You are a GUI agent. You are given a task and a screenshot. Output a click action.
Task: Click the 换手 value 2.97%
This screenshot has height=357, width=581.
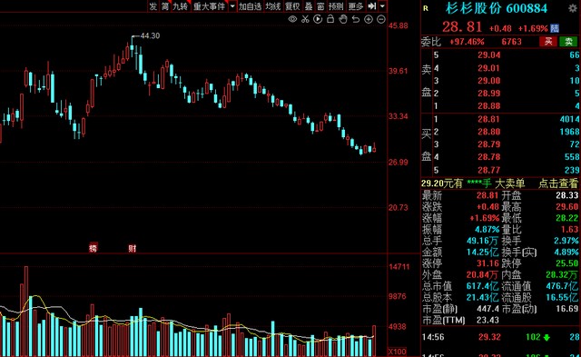[566, 241]
